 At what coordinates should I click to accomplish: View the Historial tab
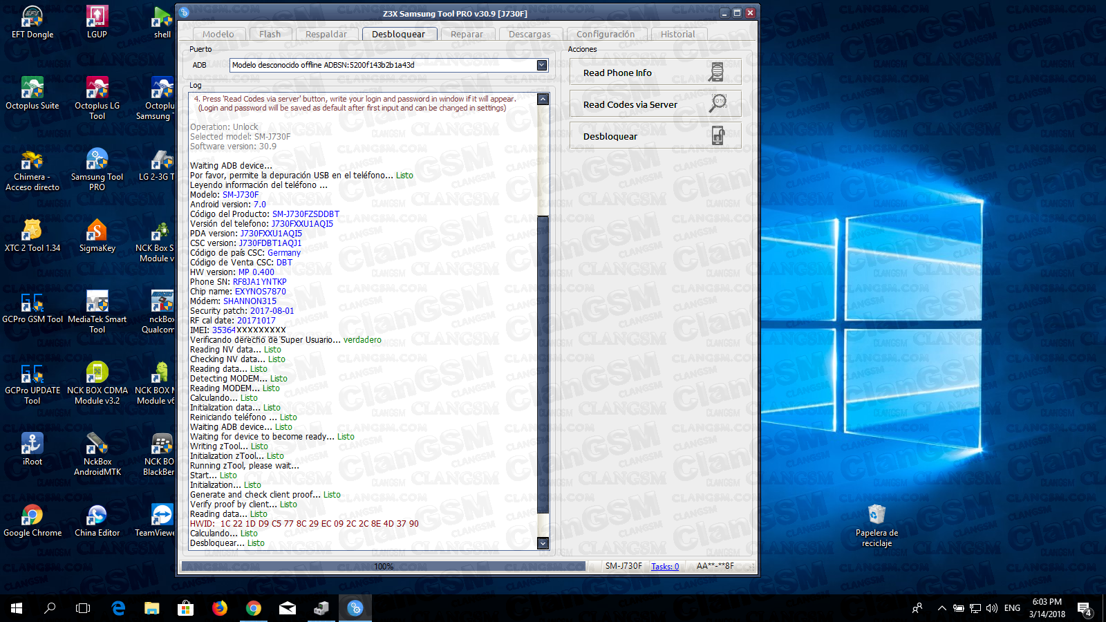point(677,34)
